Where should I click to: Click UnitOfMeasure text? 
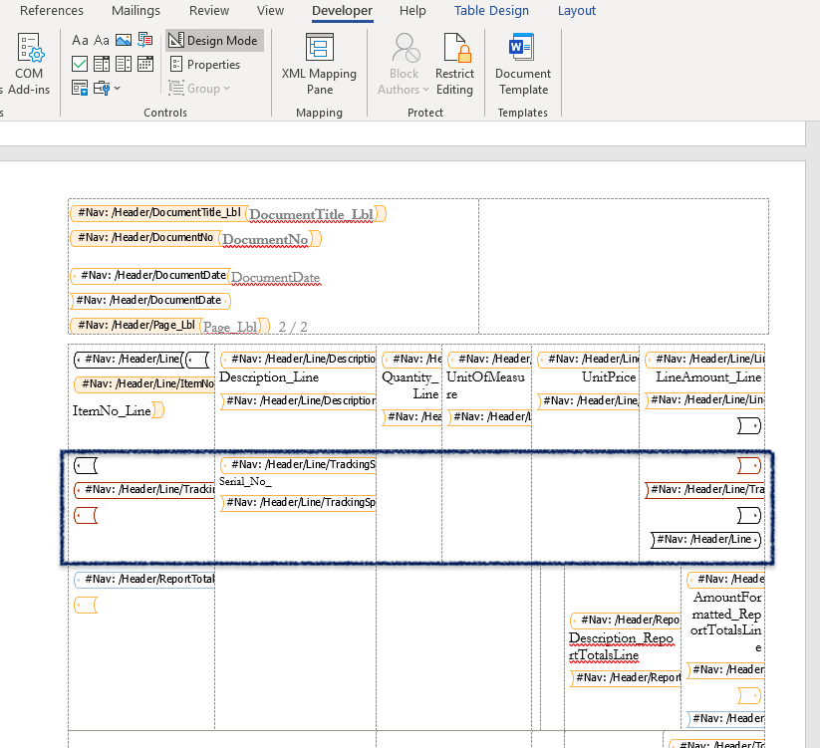point(485,385)
